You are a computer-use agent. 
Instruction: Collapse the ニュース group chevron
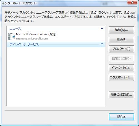coord(102,29)
